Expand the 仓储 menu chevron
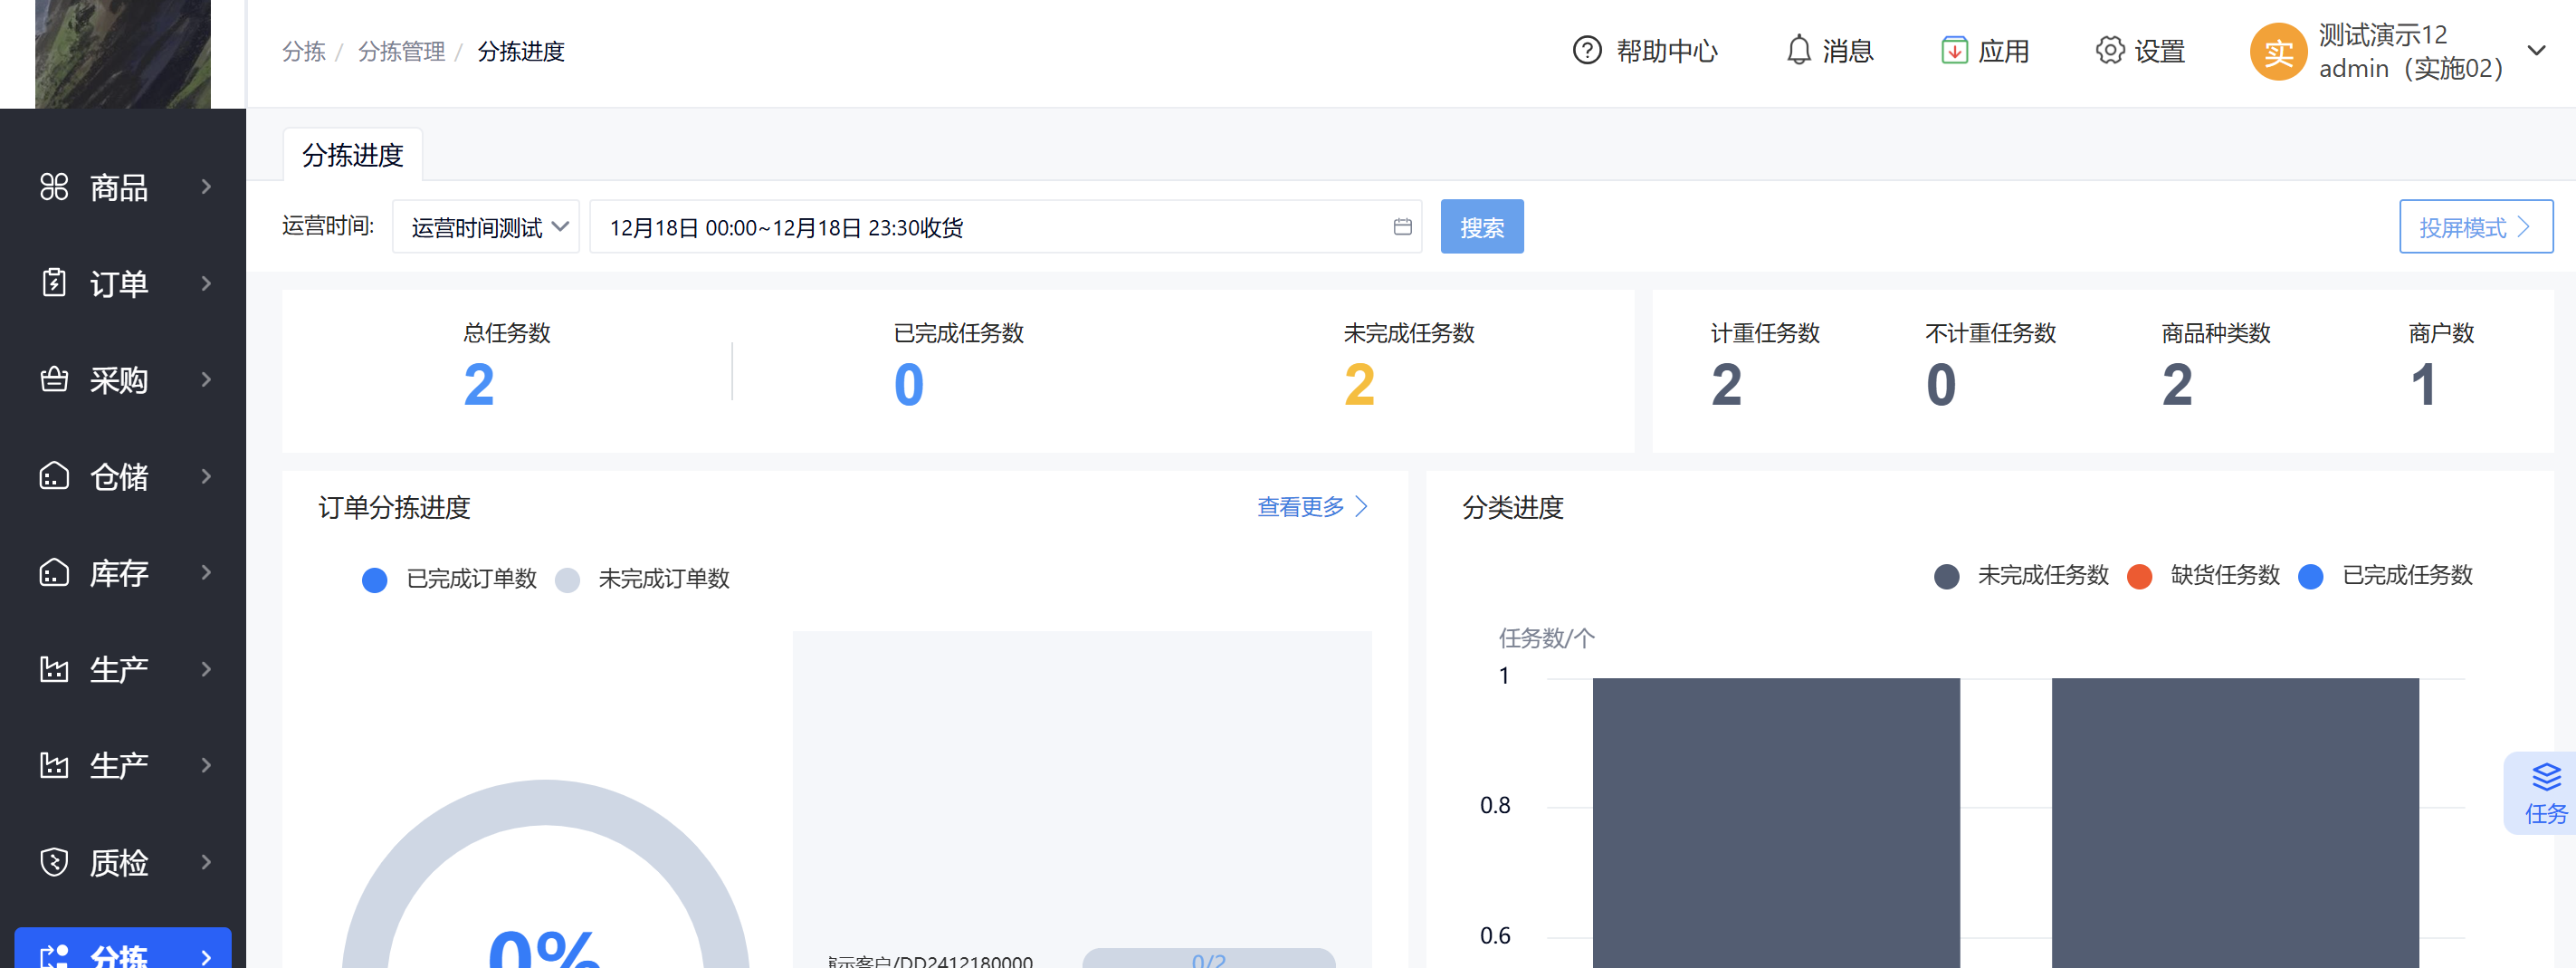Screen dimensions: 2576x968 coord(206,476)
